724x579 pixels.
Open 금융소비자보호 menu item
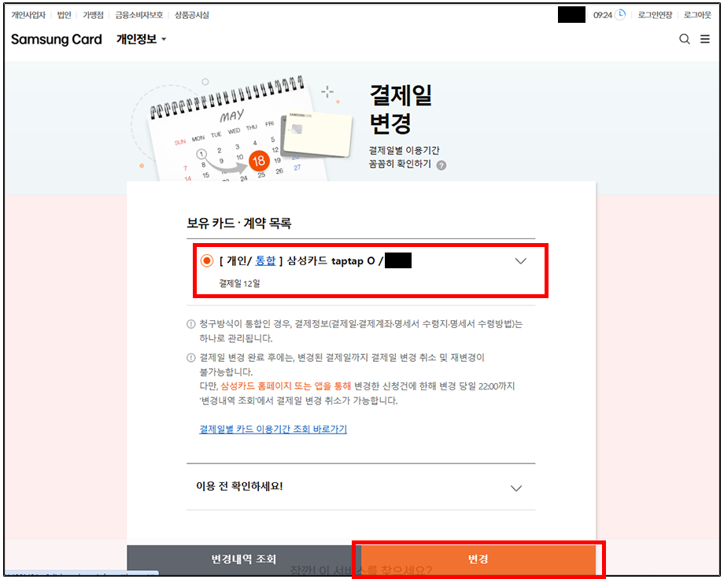[139, 15]
